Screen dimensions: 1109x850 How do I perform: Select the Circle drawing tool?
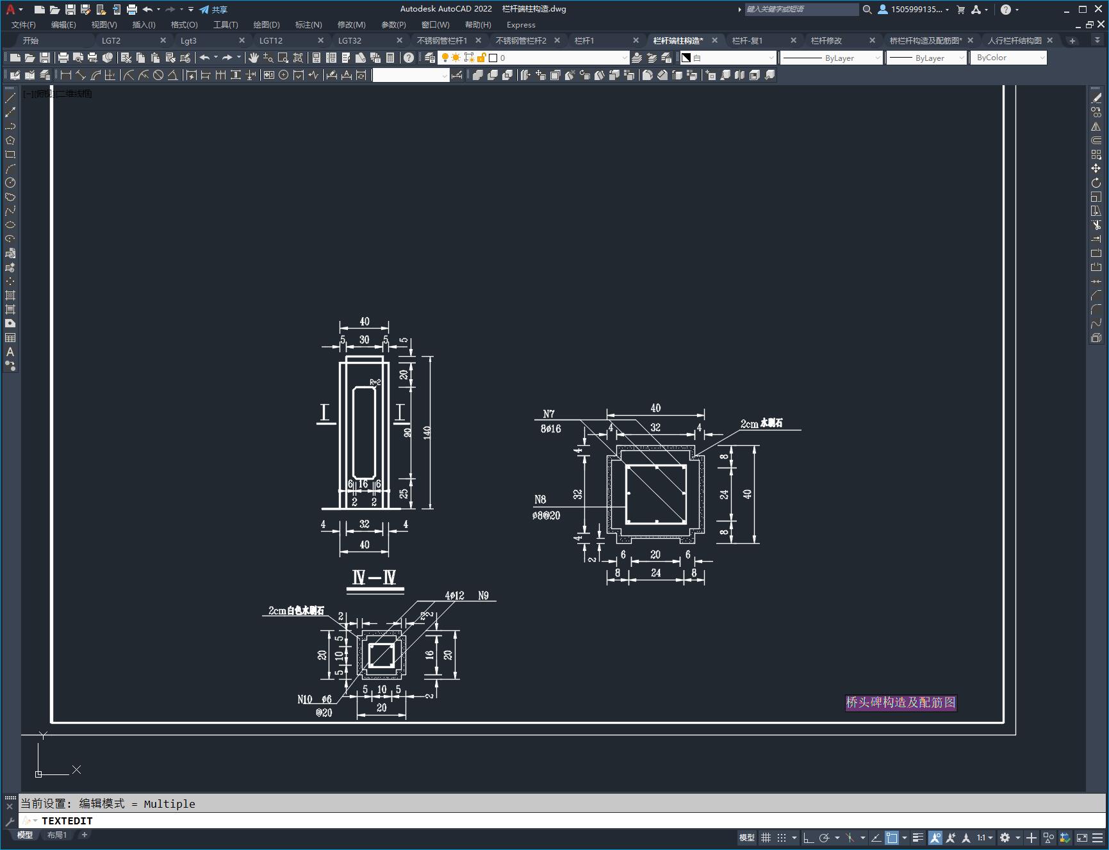point(10,183)
